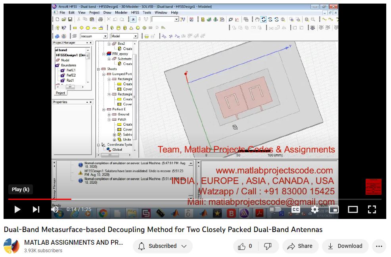This screenshot has width=391, height=257.
Task: Enable theater mode view
Action: [353, 209]
